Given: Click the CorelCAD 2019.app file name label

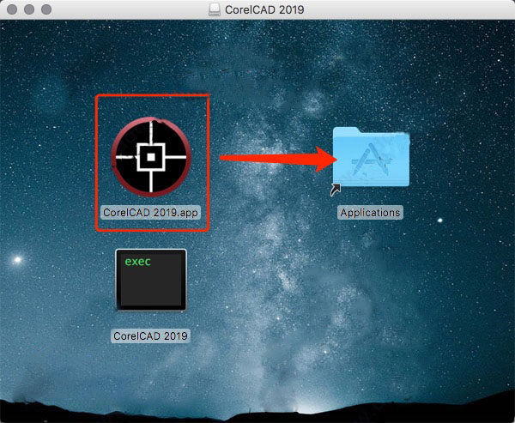Looking at the screenshot, I should click(x=150, y=213).
